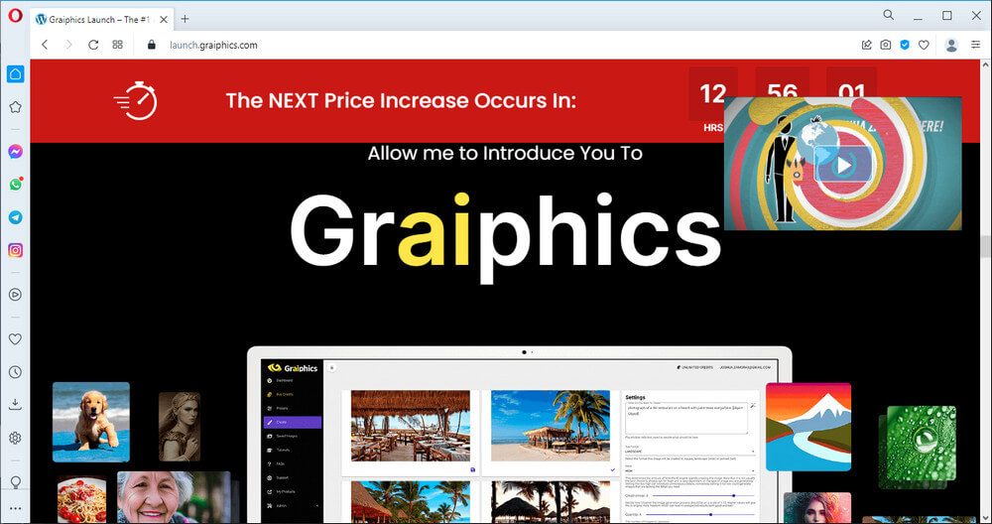The height and width of the screenshot is (524, 992).
Task: Play the floating promo video
Action: coord(842,165)
